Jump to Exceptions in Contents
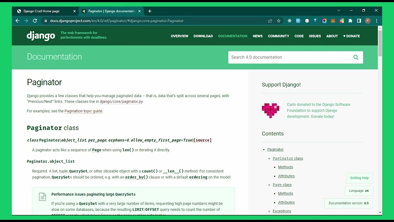Viewport: 394px width, 222px height. click(282, 211)
